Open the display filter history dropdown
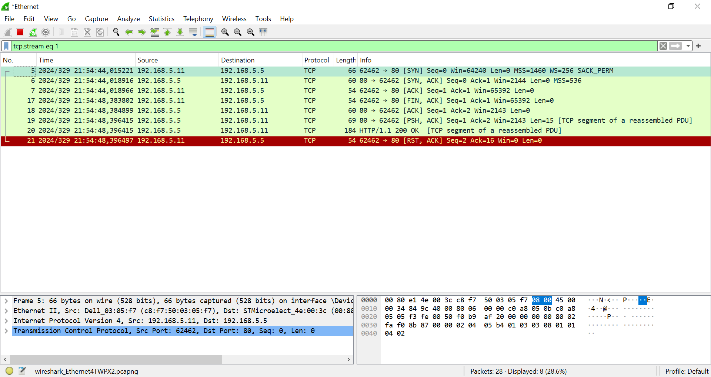 [688, 46]
